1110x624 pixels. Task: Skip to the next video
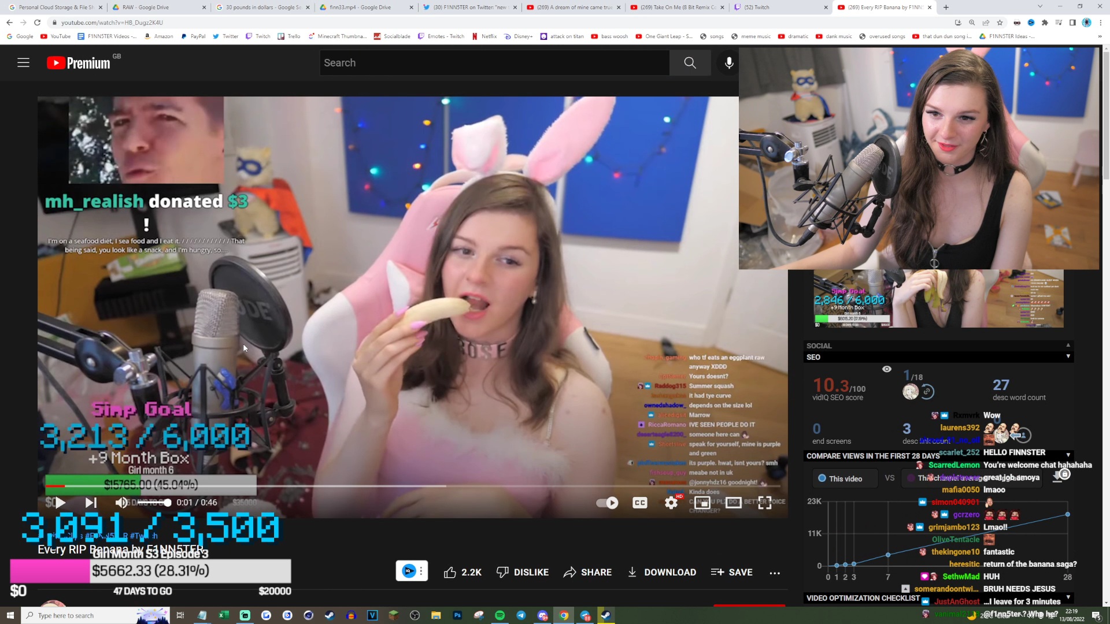(x=91, y=503)
